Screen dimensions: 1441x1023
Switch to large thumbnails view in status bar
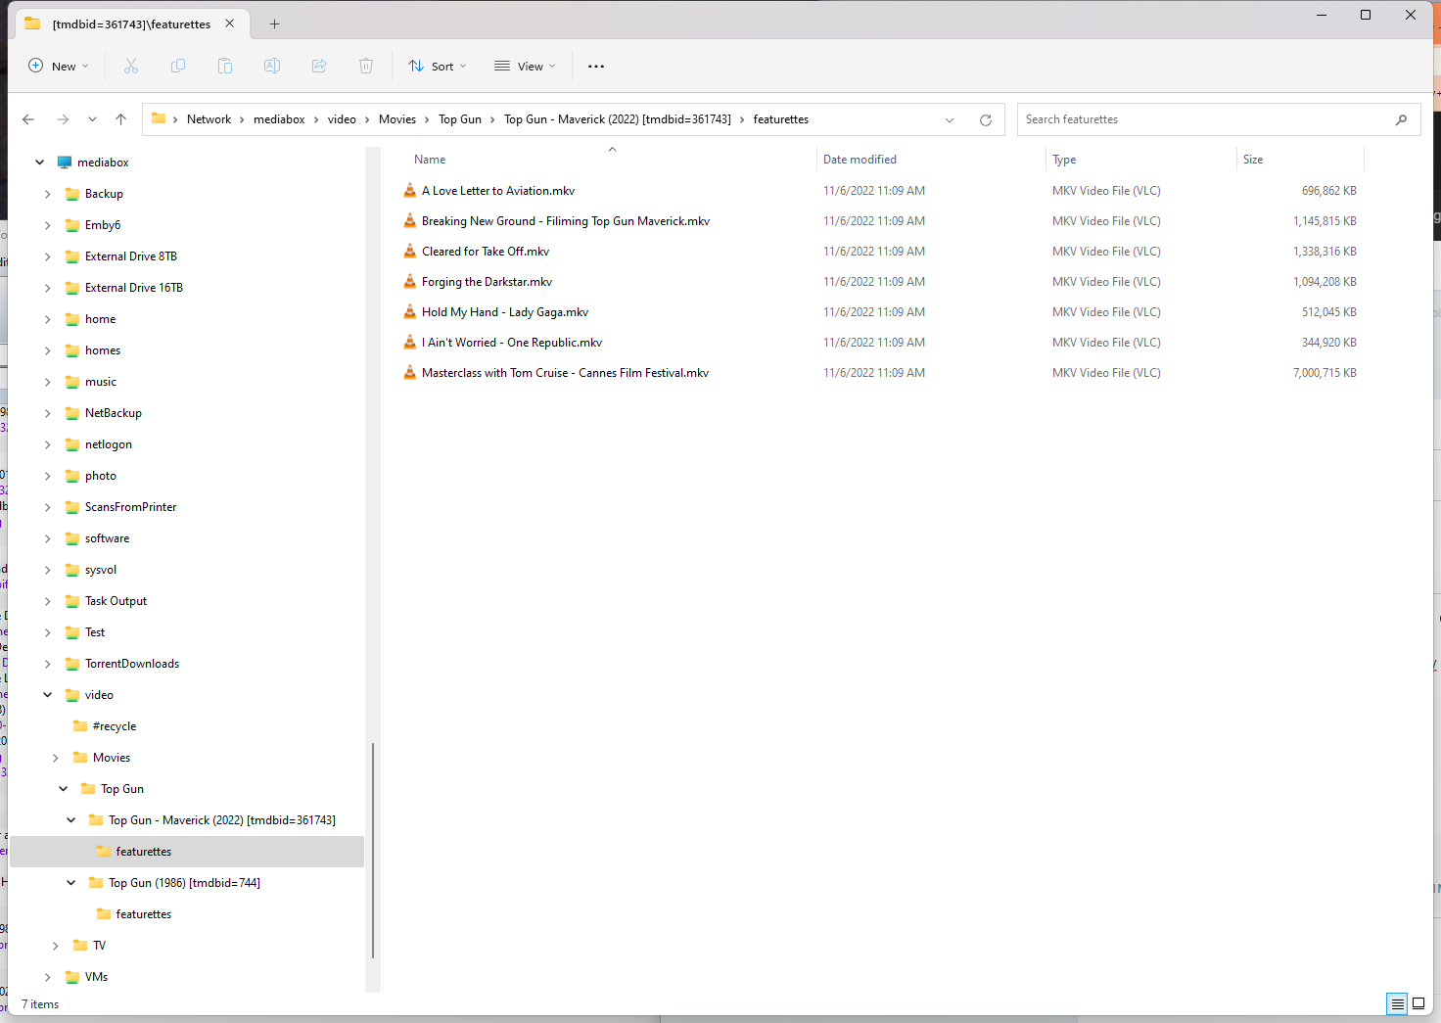pyautogui.click(x=1418, y=1003)
